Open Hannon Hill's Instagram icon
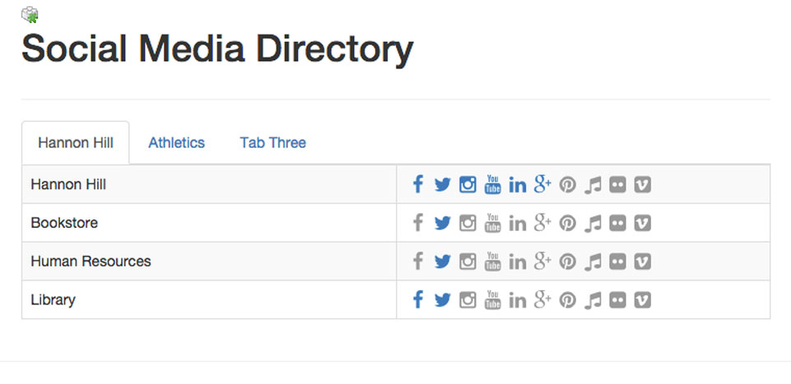Image resolution: width=791 pixels, height=384 pixels. 468,185
